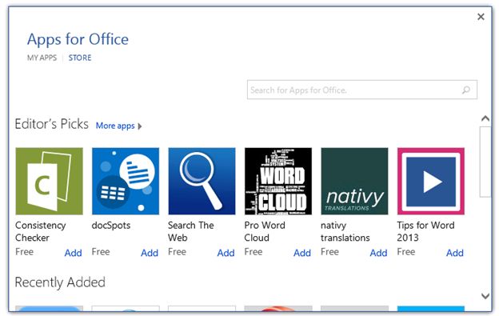Click the nativy translations title text
The image size is (499, 316).
tap(345, 231)
